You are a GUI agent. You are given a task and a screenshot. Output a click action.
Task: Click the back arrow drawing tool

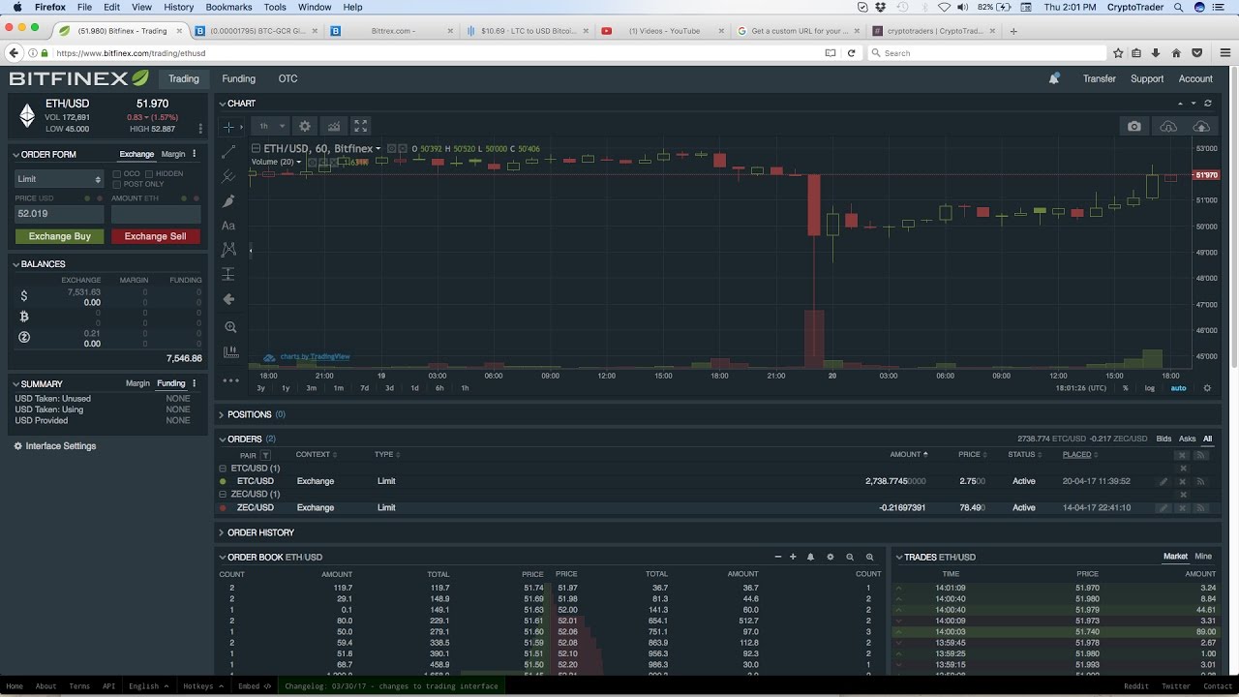click(x=229, y=300)
